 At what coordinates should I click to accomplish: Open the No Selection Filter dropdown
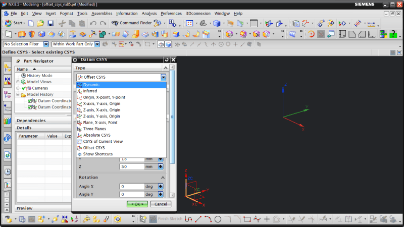click(46, 44)
